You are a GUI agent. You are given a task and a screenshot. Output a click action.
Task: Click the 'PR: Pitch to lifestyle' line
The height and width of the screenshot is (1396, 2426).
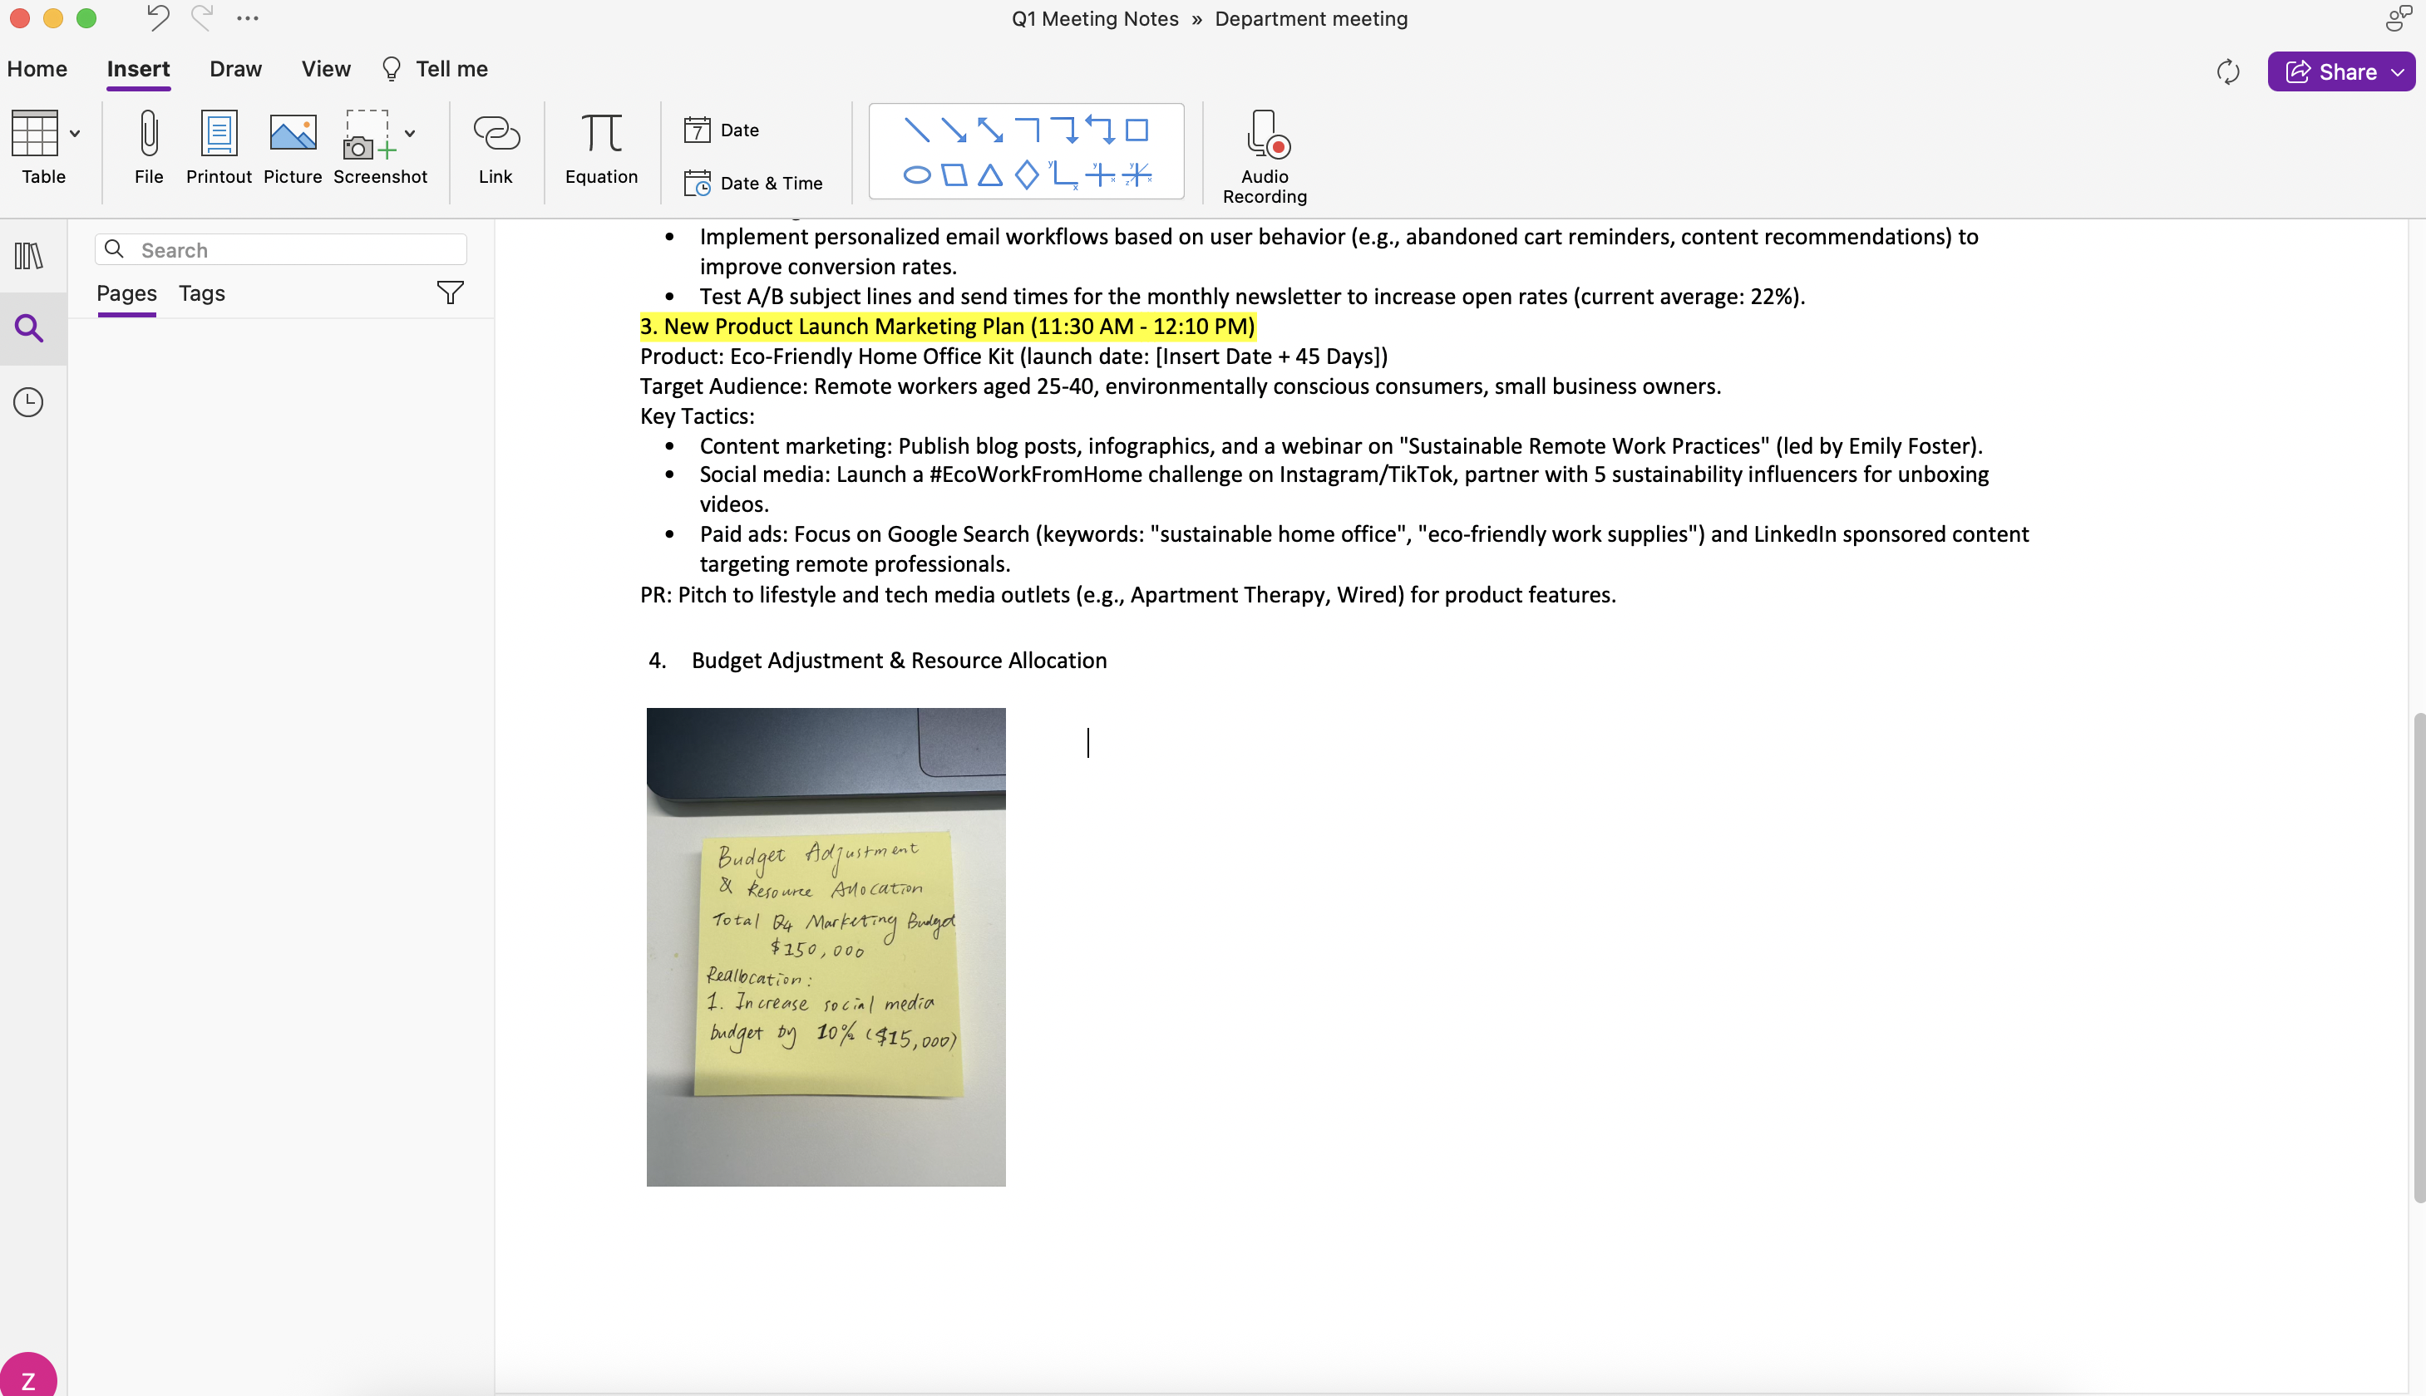point(1128,596)
